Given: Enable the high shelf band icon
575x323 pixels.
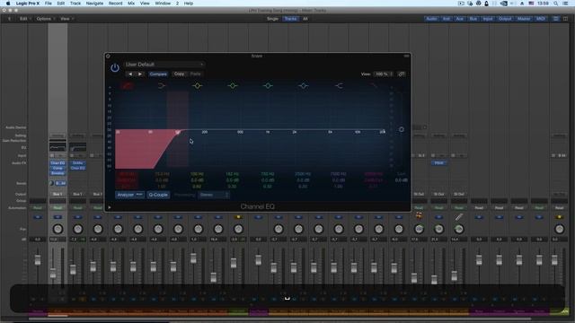Looking at the screenshot, I should (x=339, y=86).
